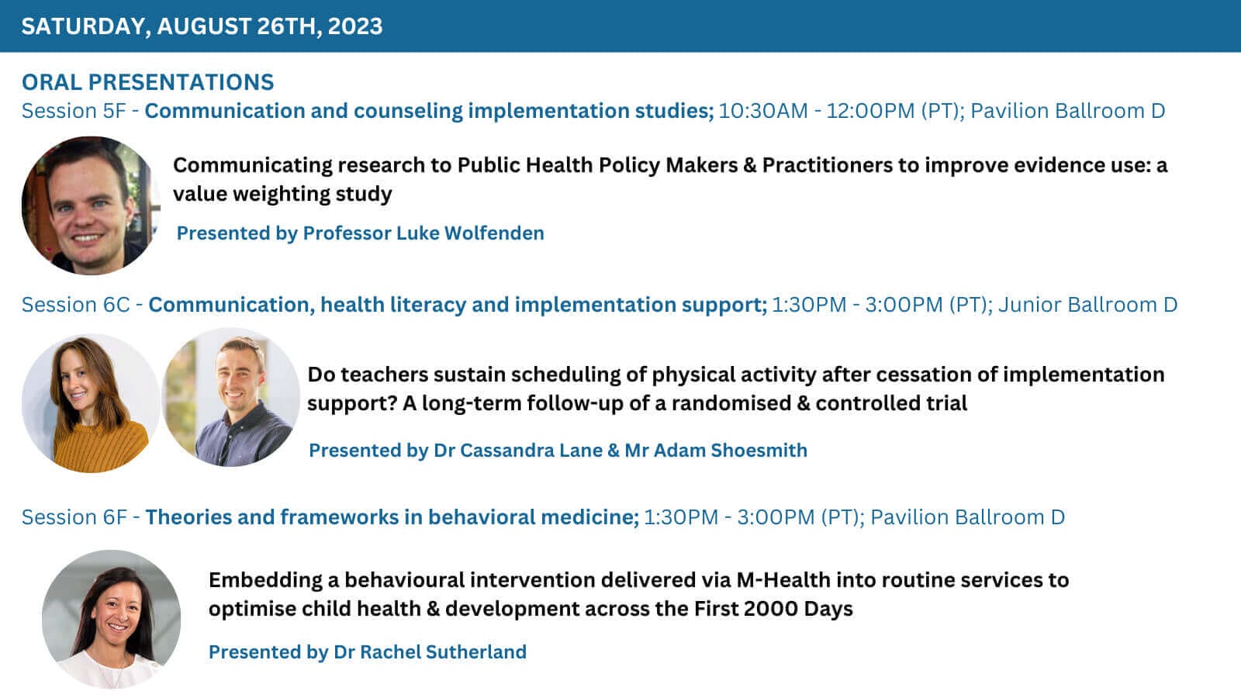Click Pavilion Ballroom D location for Session 5F
The height and width of the screenshot is (698, 1241).
[1067, 111]
